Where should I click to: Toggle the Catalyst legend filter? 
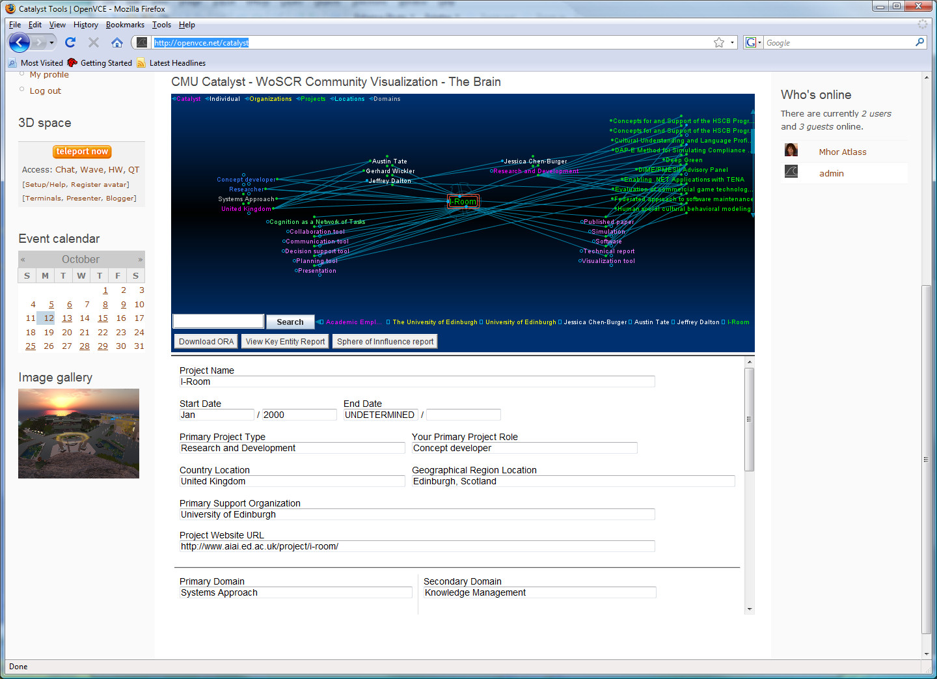point(187,99)
